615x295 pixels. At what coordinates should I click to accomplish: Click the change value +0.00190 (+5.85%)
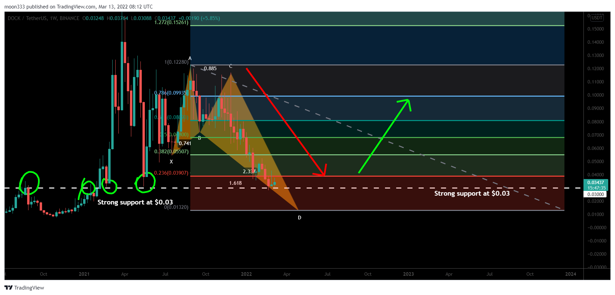[199, 18]
